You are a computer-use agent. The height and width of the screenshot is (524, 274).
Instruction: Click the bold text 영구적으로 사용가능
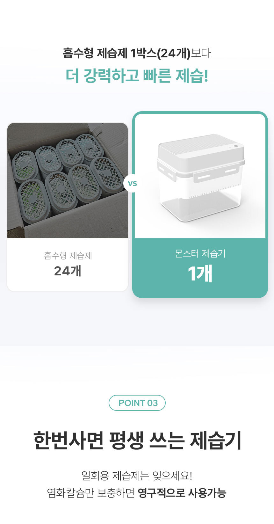182,493
